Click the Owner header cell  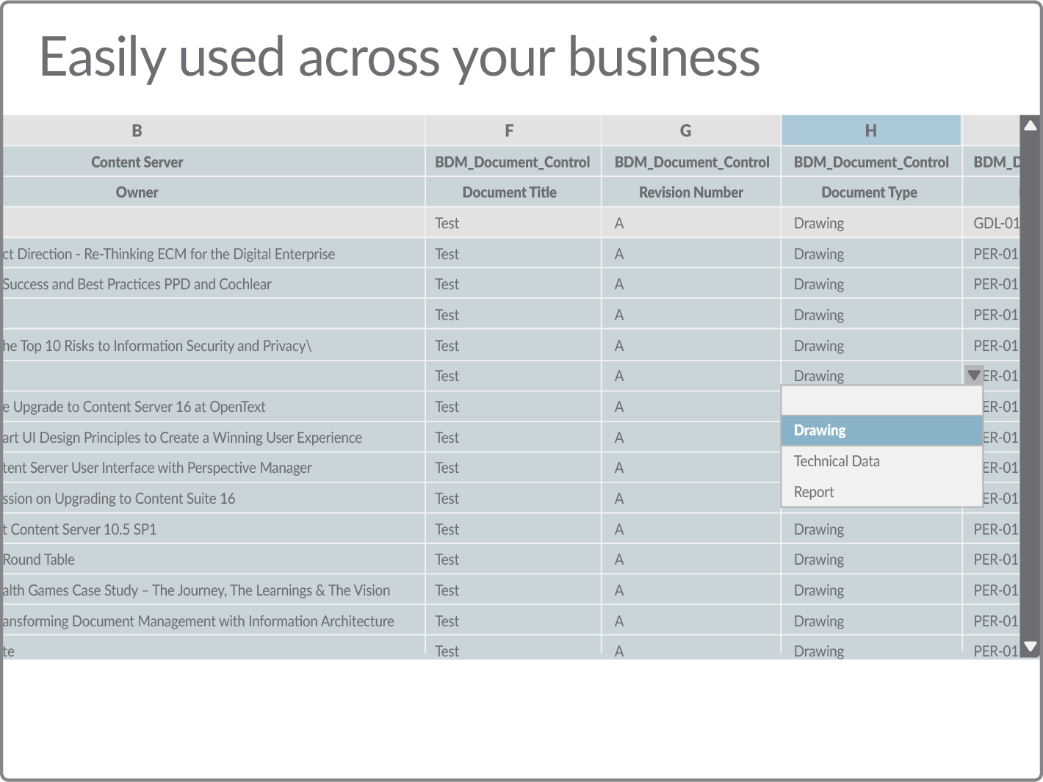click(137, 192)
